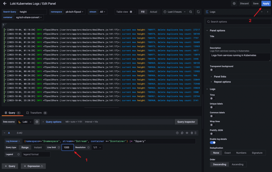Select Instant query type
This screenshot has height=172, width=272.
38,147
